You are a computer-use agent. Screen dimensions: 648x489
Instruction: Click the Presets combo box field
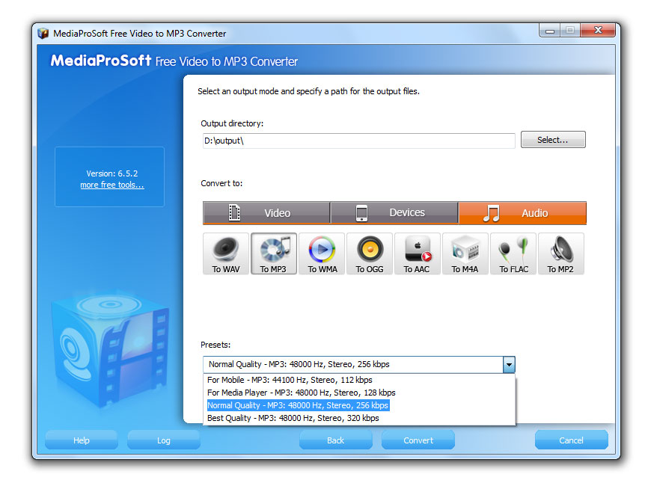(358, 365)
